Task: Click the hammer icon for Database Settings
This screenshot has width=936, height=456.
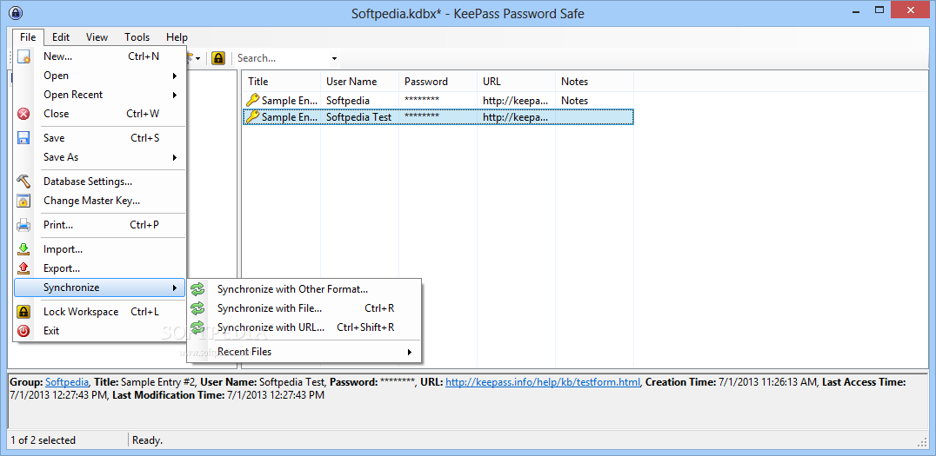Action: point(23,182)
